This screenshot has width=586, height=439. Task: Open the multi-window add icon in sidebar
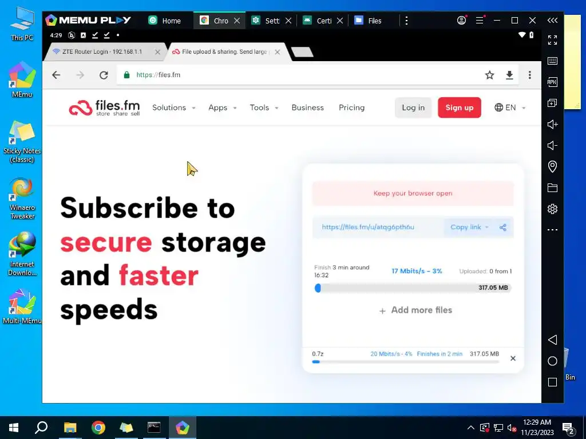[x=552, y=103]
